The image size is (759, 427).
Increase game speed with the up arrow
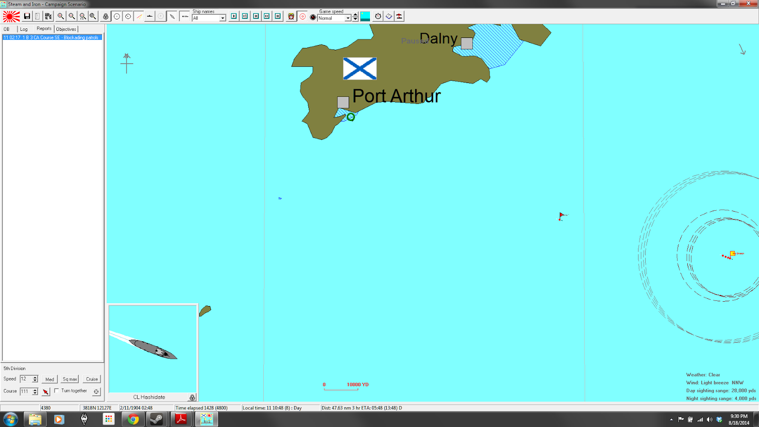click(355, 15)
